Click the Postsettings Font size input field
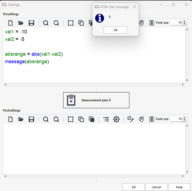The height and width of the screenshot is (191, 192). 176,119
